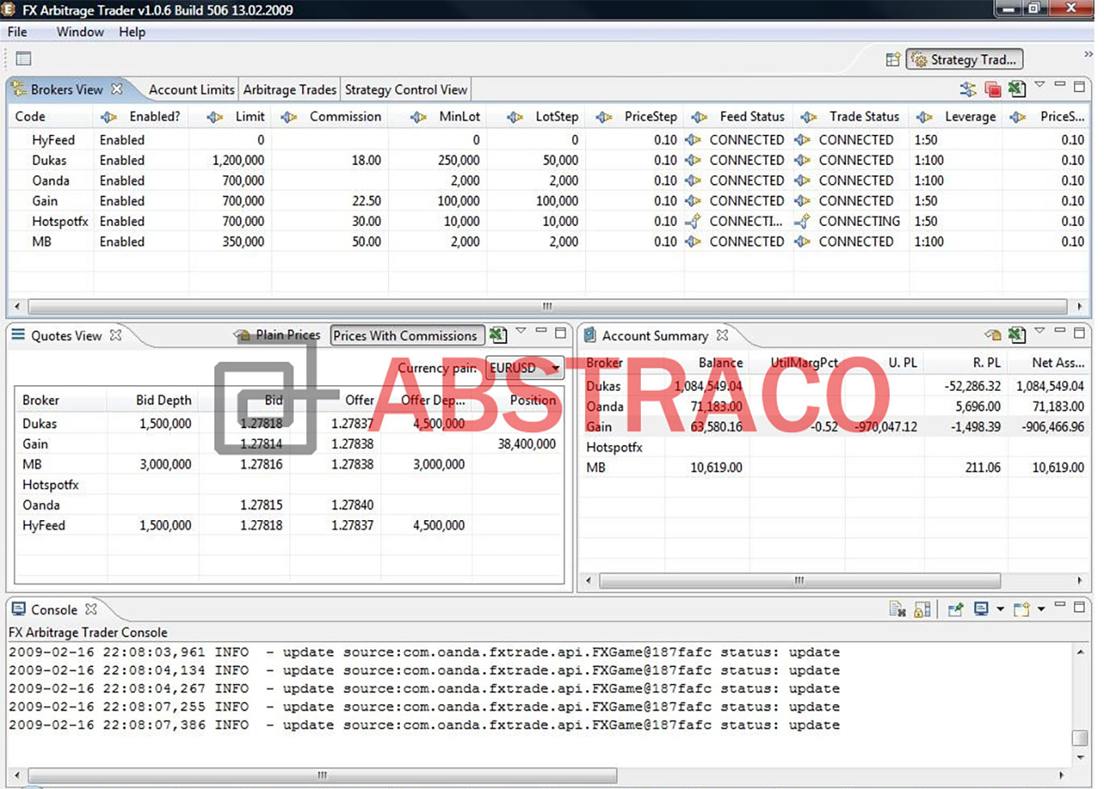Export Quotes View prices to Excel
Image resolution: width=1104 pixels, height=789 pixels.
(499, 334)
